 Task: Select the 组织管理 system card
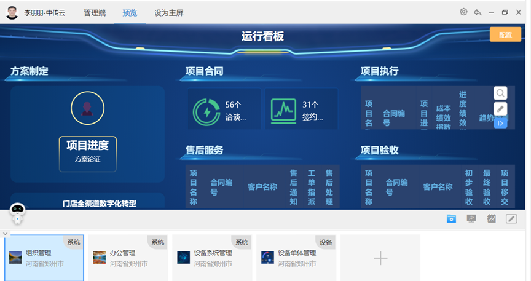(43, 258)
